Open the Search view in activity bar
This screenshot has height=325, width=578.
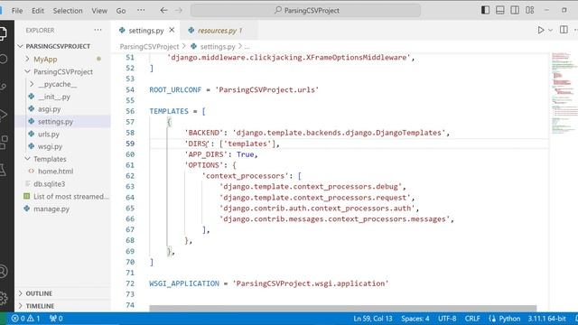tap(3, 59)
